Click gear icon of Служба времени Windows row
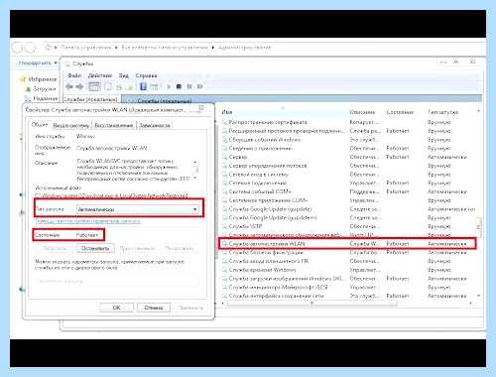 [x=224, y=270]
